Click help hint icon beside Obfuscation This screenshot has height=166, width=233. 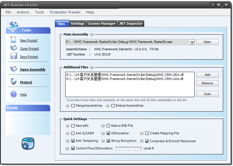(103, 133)
